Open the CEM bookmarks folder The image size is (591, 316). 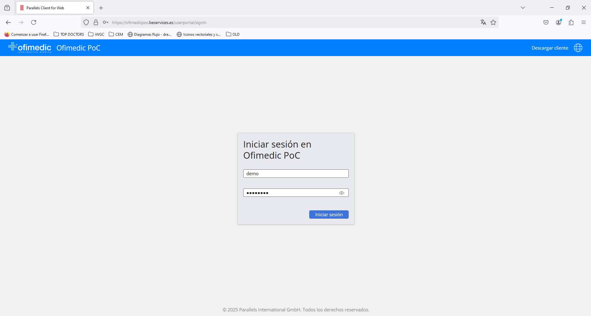click(116, 34)
